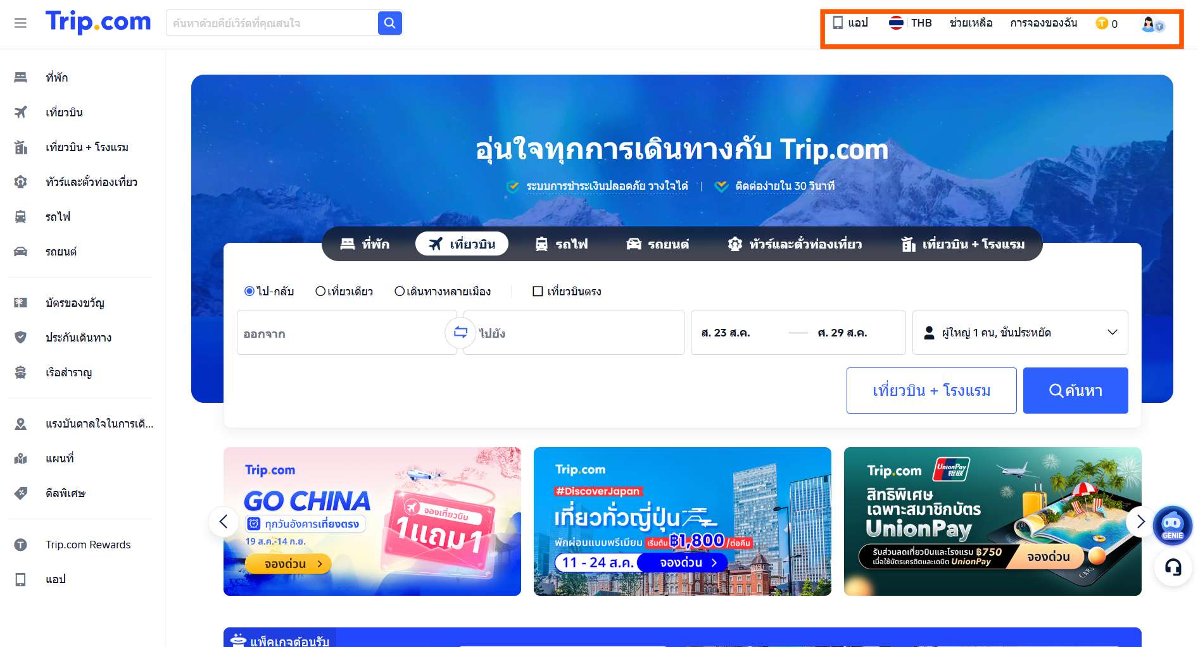
Task: Click the ค้นหา search button
Action: [1075, 390]
